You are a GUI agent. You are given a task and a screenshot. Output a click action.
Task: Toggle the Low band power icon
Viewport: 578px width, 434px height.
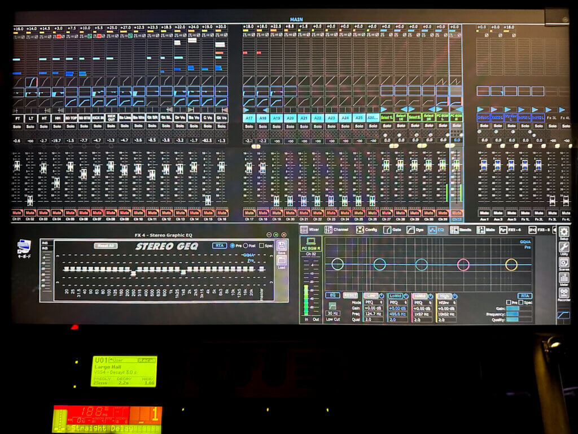(382, 296)
